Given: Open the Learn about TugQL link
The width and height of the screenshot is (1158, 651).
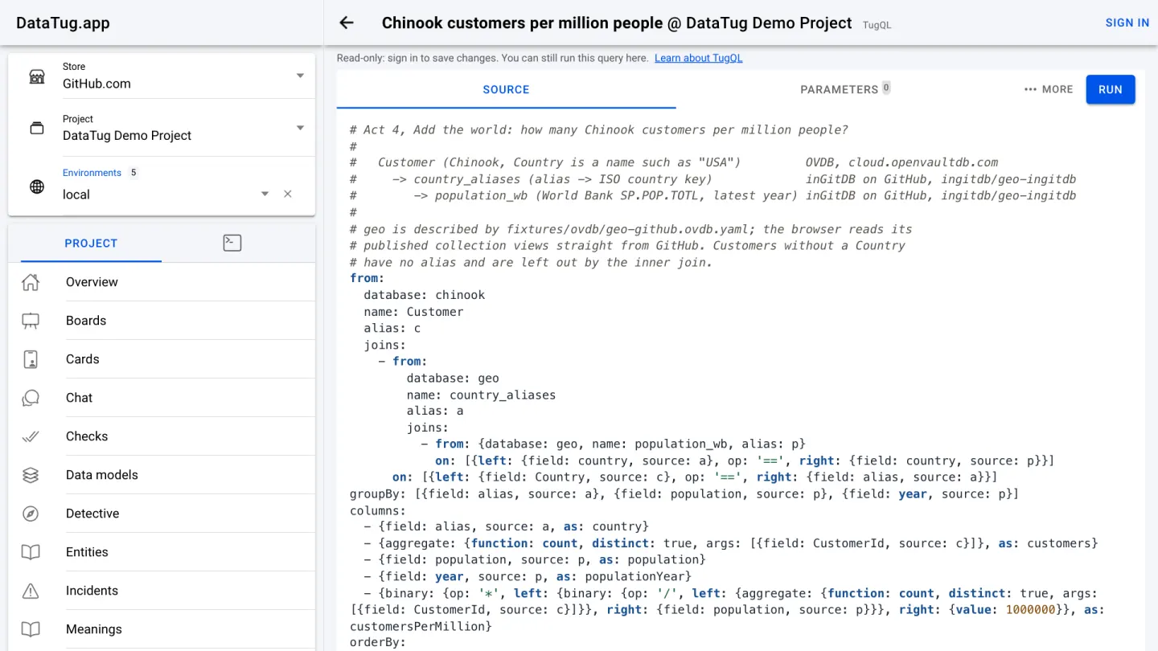Looking at the screenshot, I should click(x=699, y=58).
